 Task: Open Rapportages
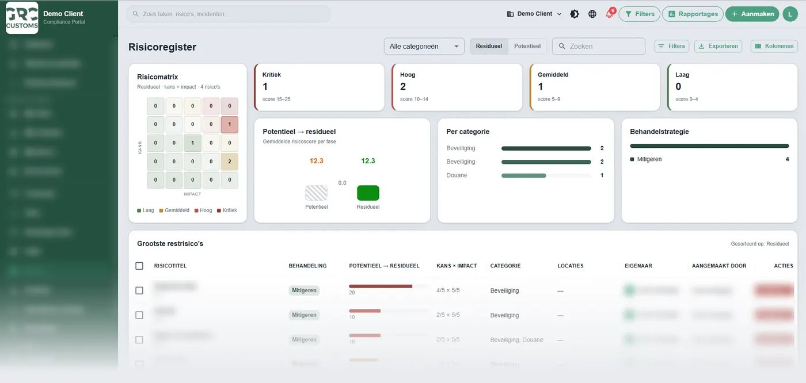click(693, 14)
